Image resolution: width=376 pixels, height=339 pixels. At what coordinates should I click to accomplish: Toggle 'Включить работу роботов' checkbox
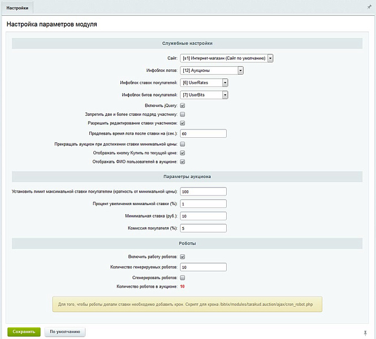(x=183, y=257)
